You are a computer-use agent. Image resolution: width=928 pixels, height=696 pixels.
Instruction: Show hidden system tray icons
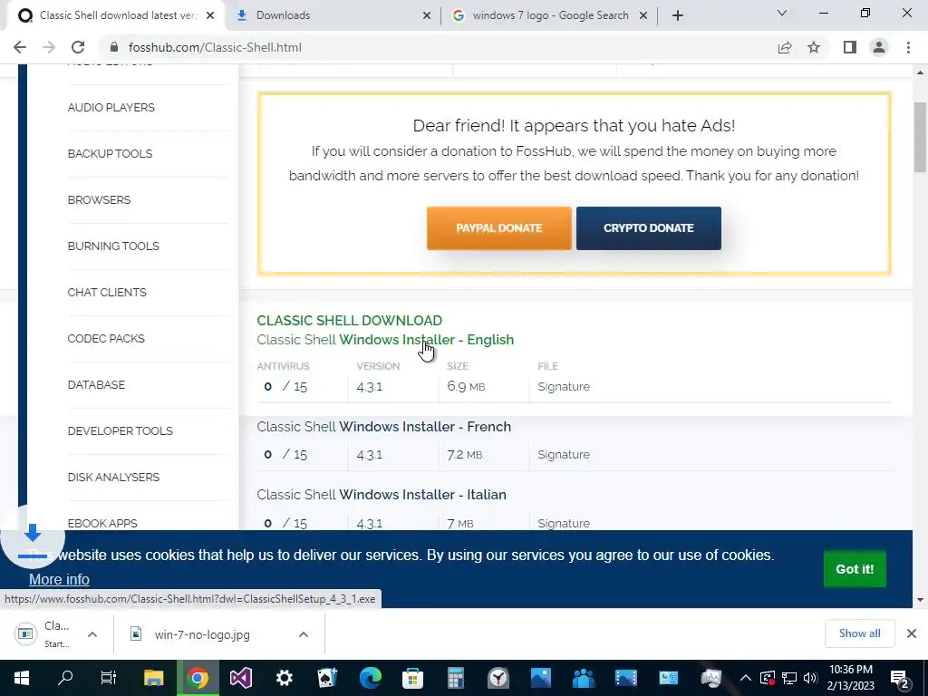click(x=746, y=678)
